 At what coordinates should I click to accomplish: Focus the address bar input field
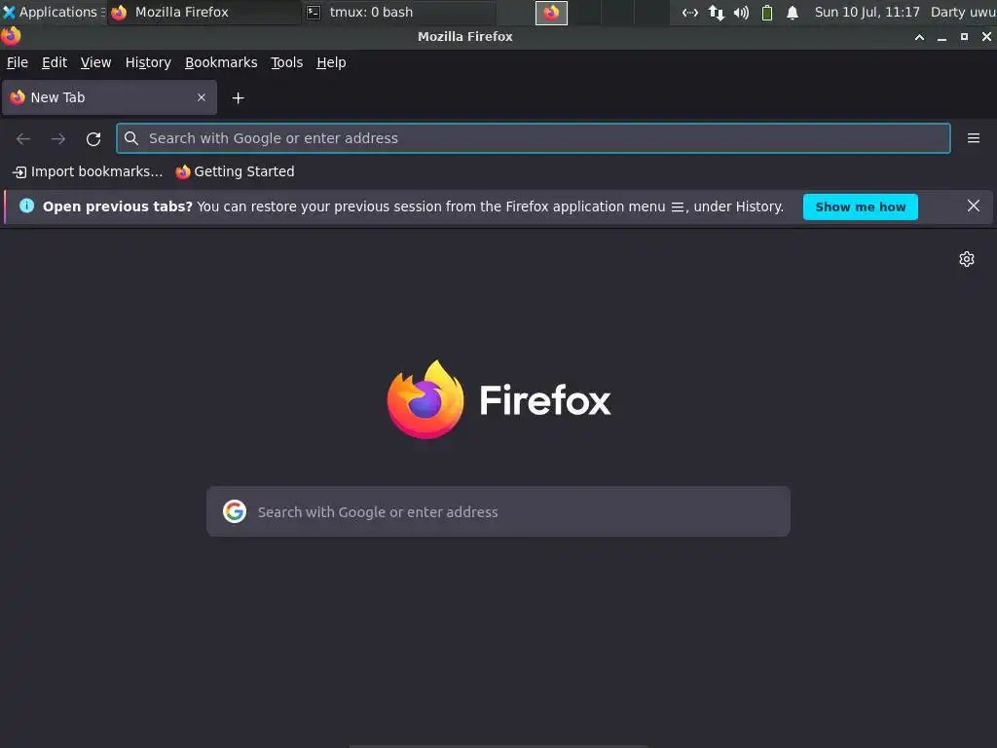tap(533, 138)
